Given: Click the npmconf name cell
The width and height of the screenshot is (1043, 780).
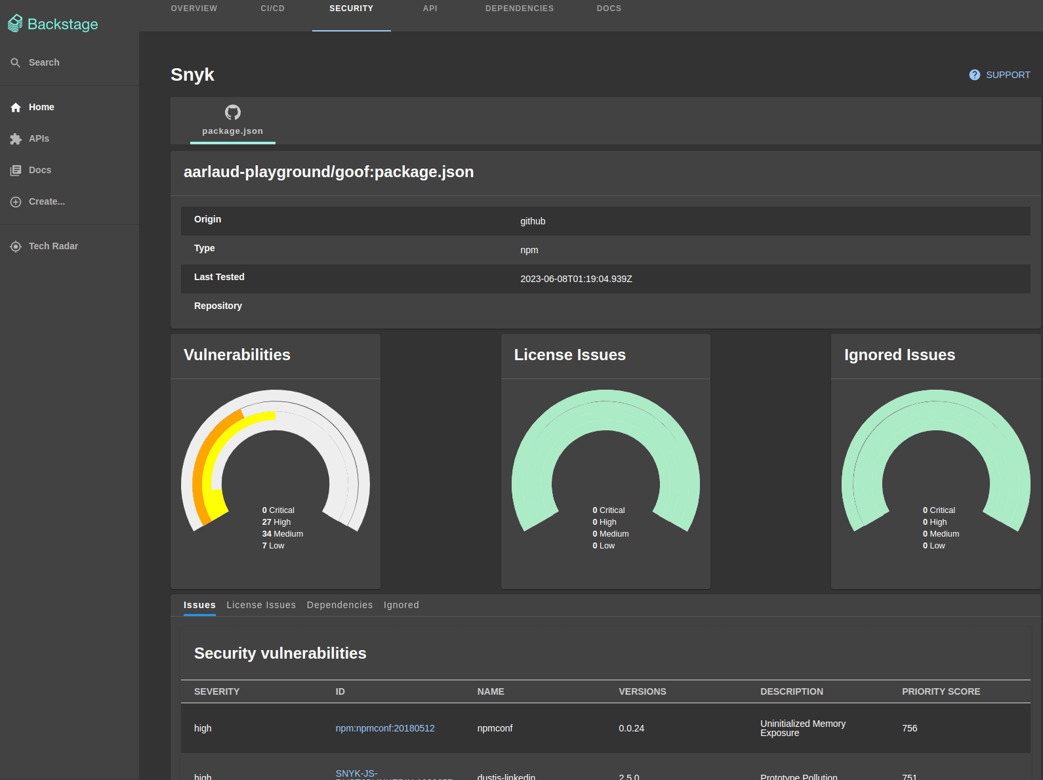Looking at the screenshot, I should coord(495,728).
